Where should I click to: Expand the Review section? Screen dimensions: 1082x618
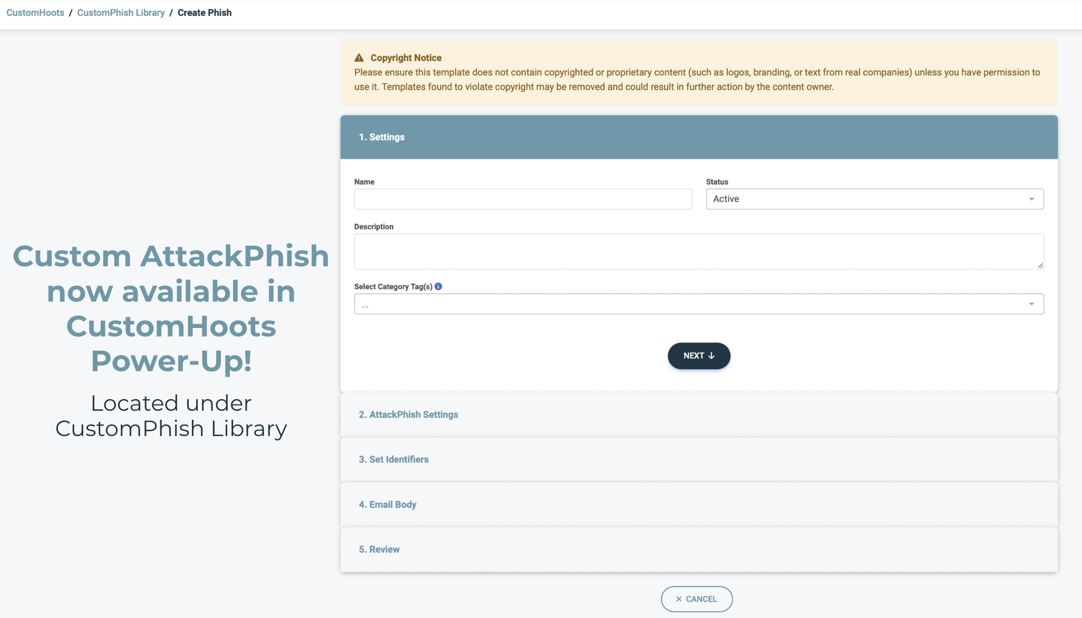click(x=379, y=549)
